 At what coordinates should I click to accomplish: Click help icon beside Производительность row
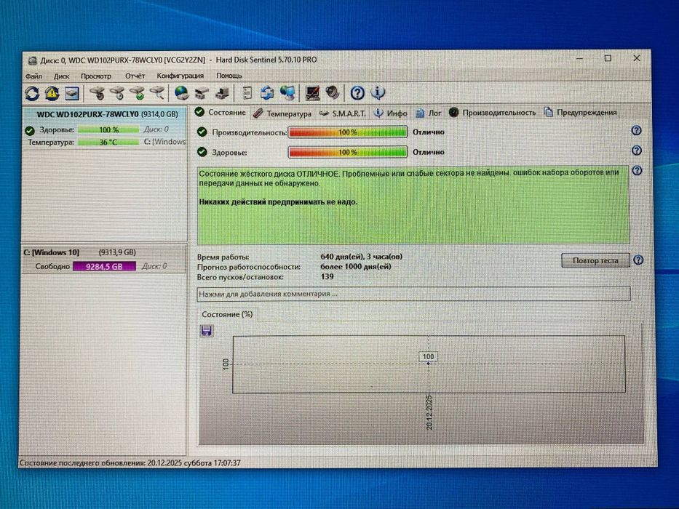coord(636,130)
